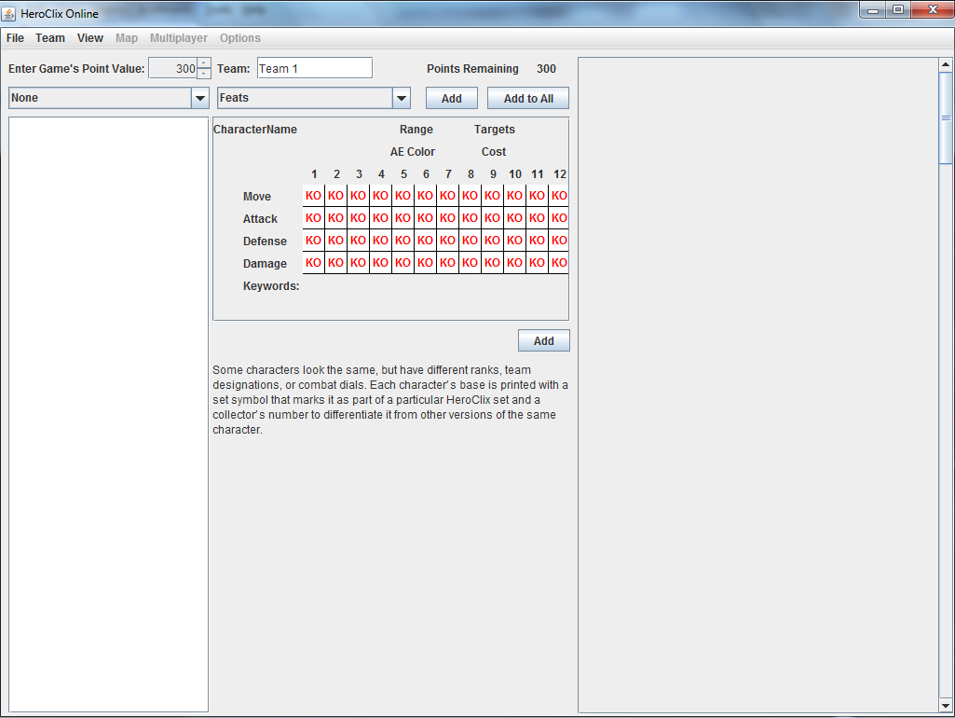Open the View menu
Image resolution: width=955 pixels, height=718 pixels.
(x=90, y=38)
